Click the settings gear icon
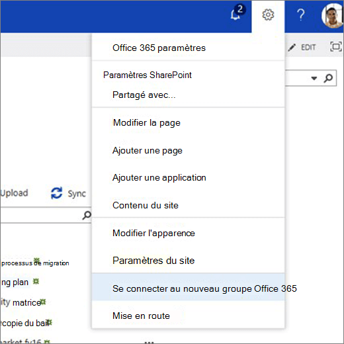This screenshot has width=344, height=344. (x=268, y=15)
